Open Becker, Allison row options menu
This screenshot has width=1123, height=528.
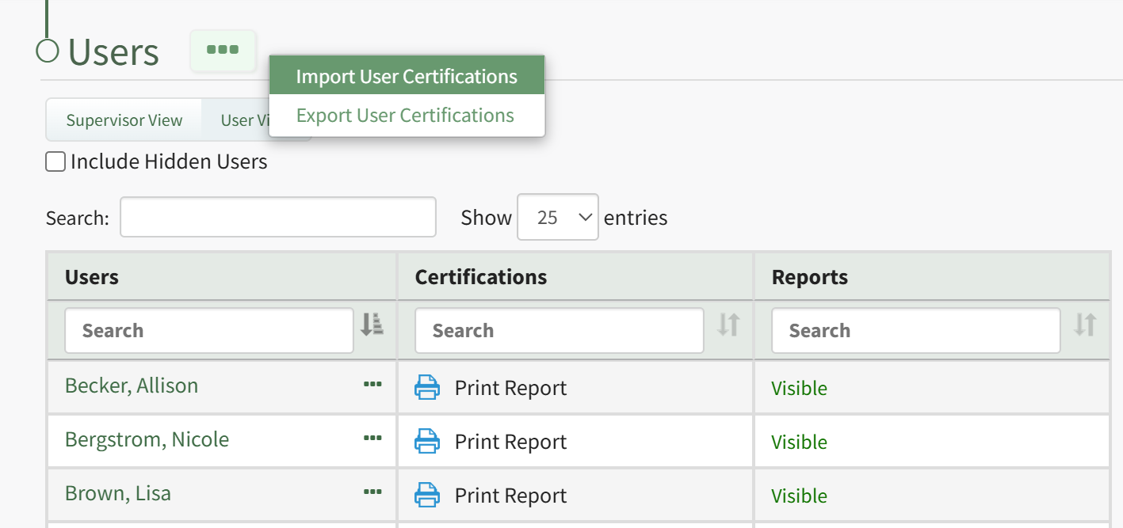coord(372,385)
